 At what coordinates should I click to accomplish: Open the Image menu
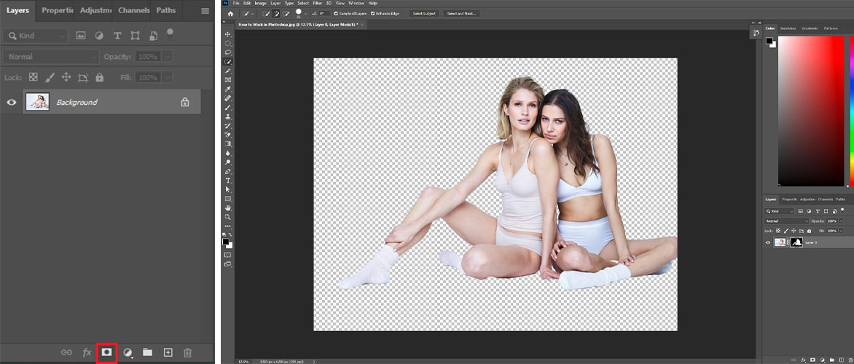260,3
